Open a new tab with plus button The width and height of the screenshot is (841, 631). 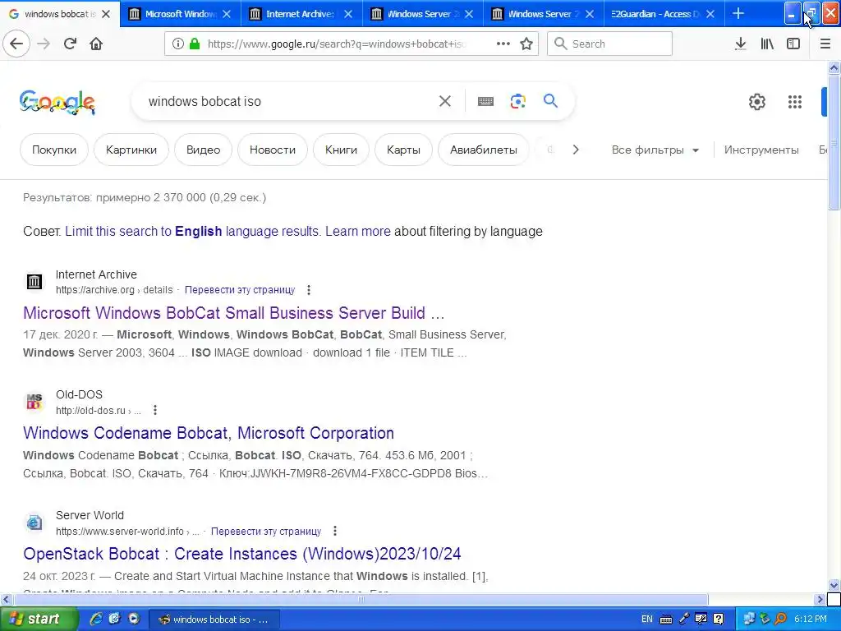738,13
